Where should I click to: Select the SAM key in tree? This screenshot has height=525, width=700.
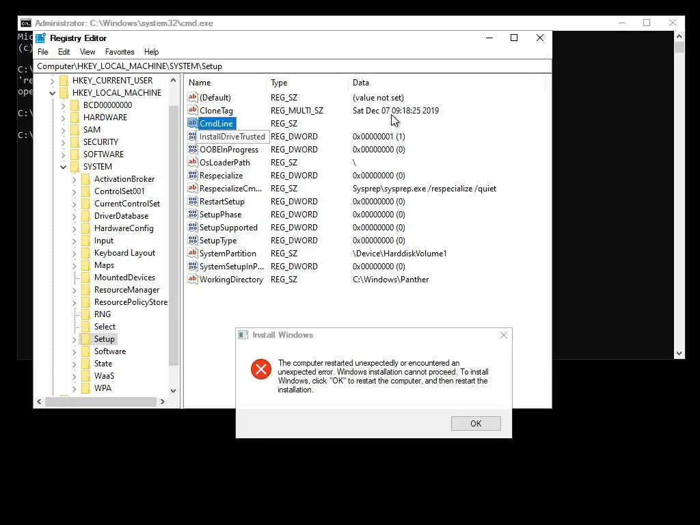(x=92, y=129)
